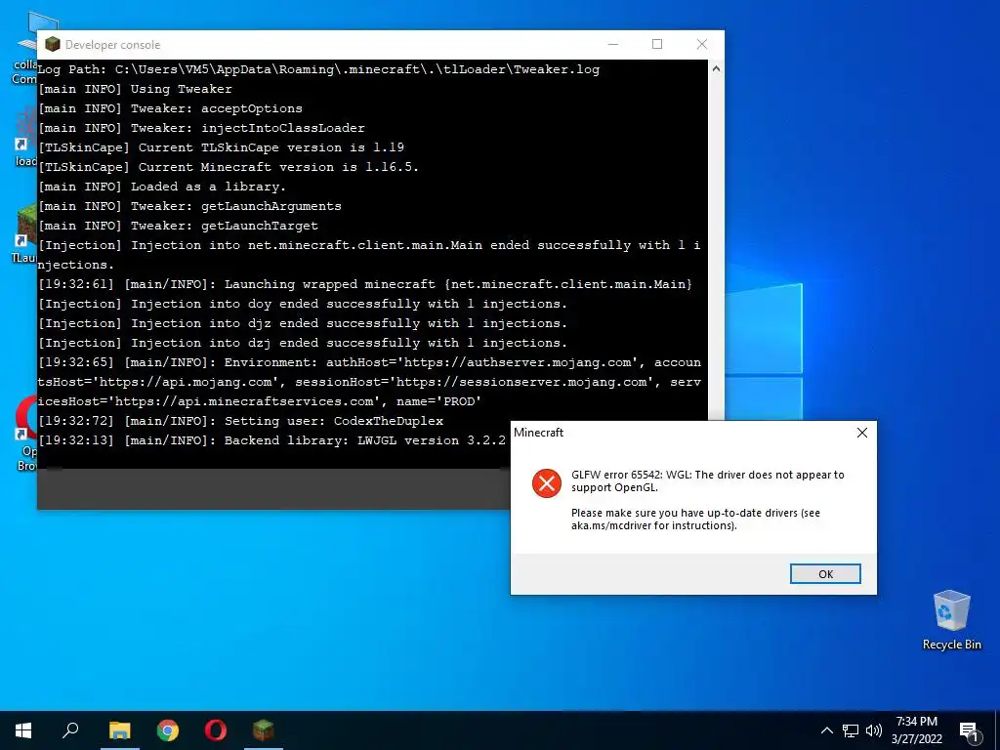Launch Google Chrome from the taskbar
Image resolution: width=1000 pixels, height=750 pixels.
pyautogui.click(x=168, y=730)
